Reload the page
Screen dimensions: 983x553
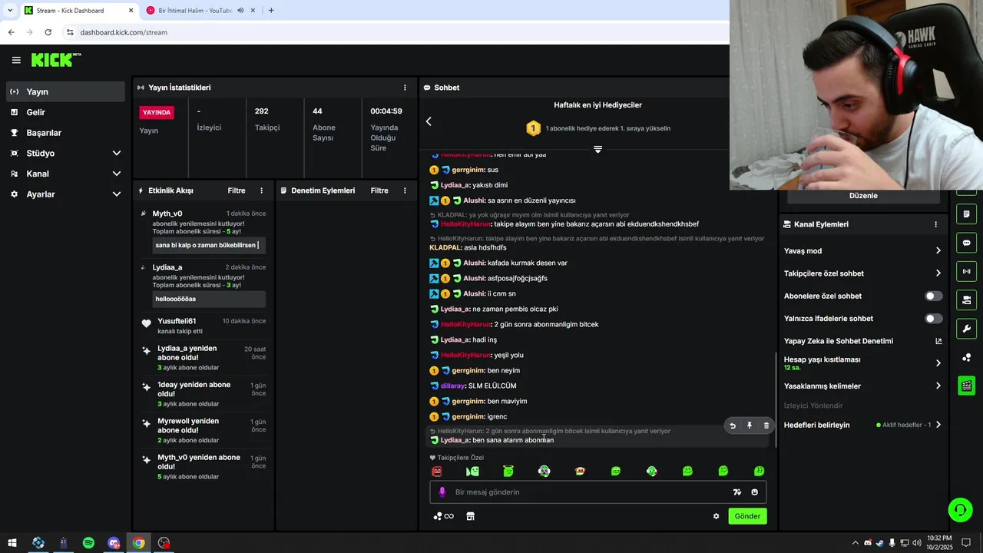(x=48, y=32)
